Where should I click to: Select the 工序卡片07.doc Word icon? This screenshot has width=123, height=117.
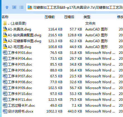pyautogui.click(x=5, y=76)
